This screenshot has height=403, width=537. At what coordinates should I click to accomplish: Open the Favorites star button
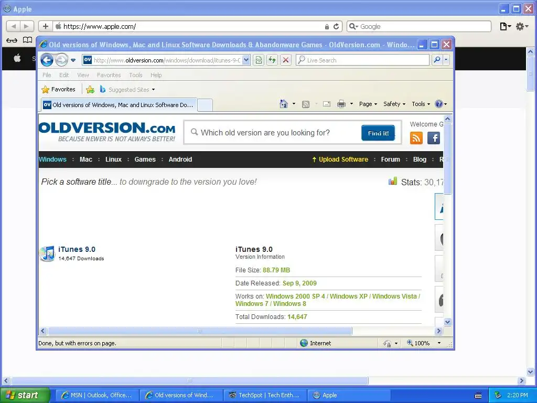58,89
